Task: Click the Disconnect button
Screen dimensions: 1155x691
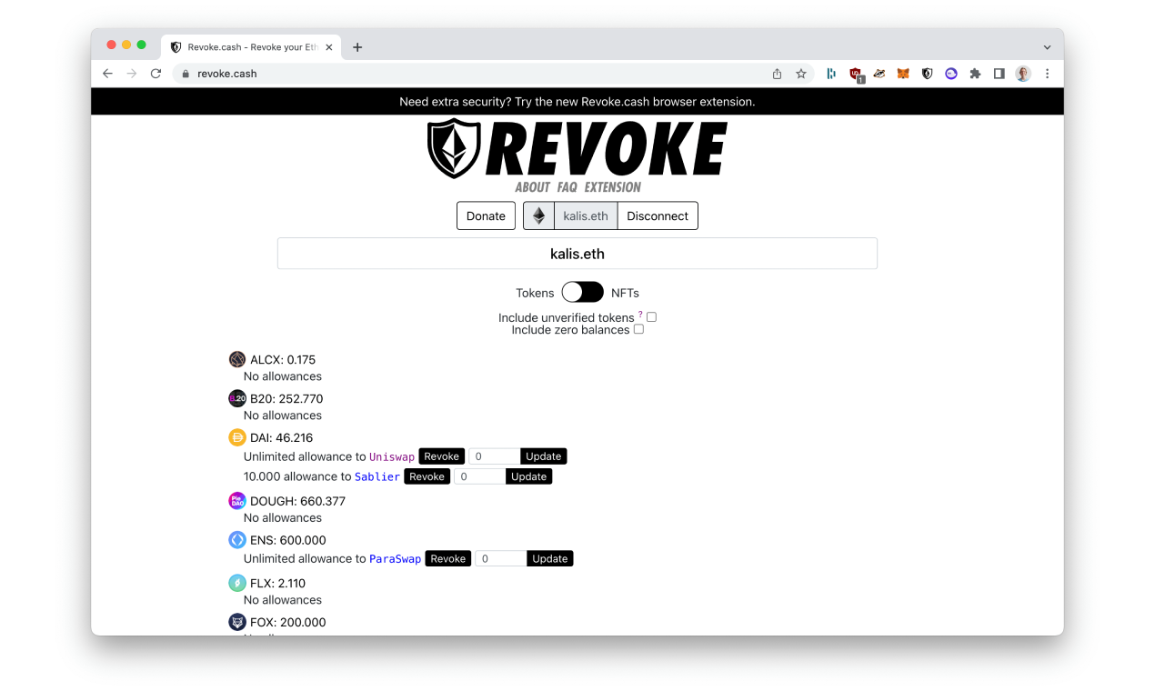Action: pyautogui.click(x=658, y=215)
